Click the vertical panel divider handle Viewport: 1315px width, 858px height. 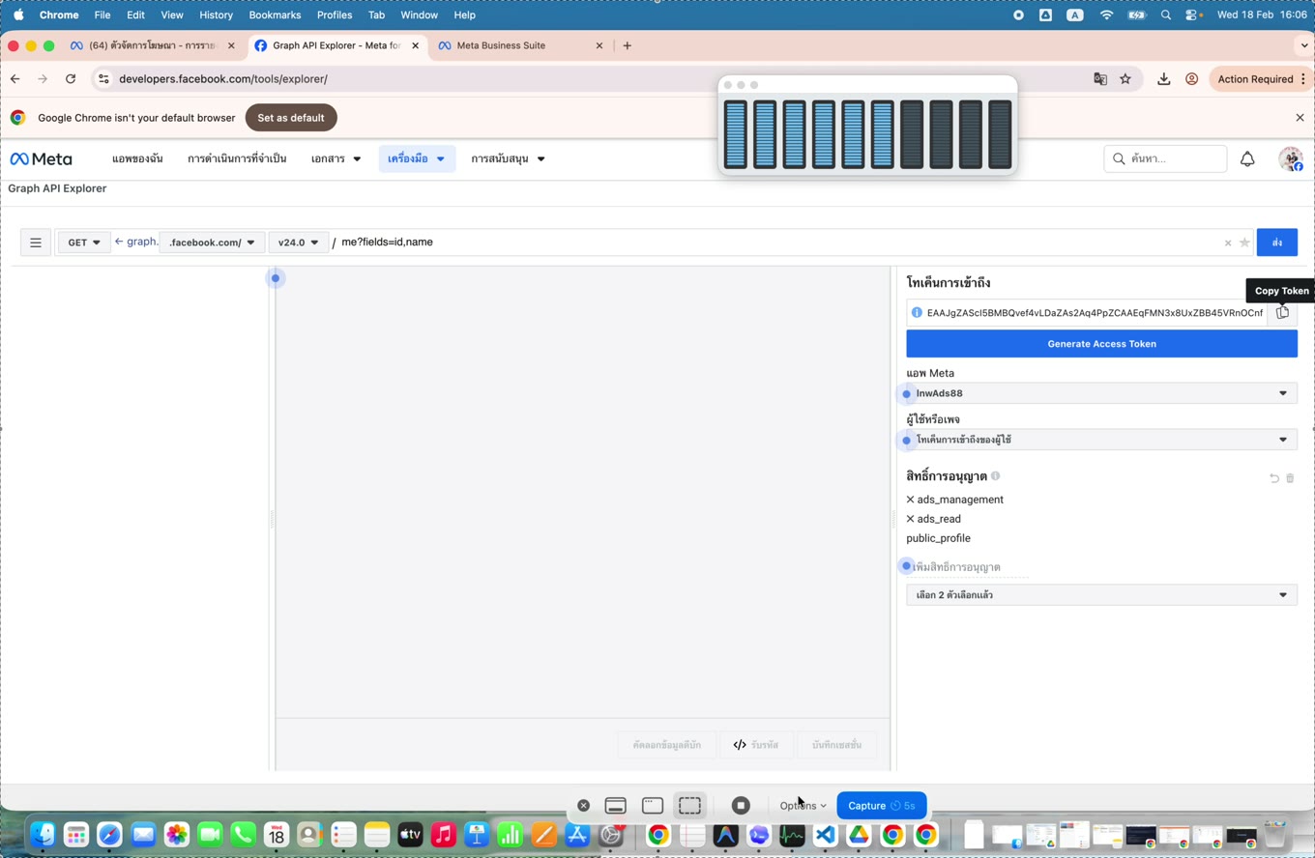893,519
